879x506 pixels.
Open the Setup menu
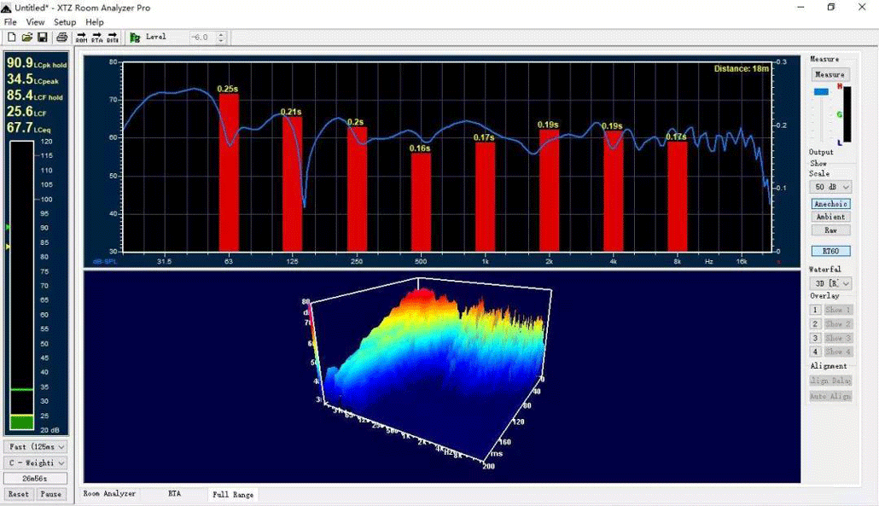click(x=65, y=22)
